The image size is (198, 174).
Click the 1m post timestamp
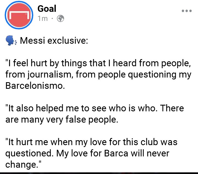point(43,18)
